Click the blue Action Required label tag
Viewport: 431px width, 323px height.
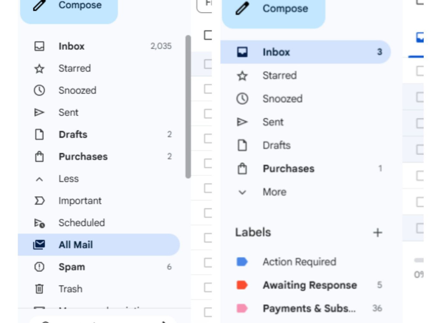click(x=242, y=262)
